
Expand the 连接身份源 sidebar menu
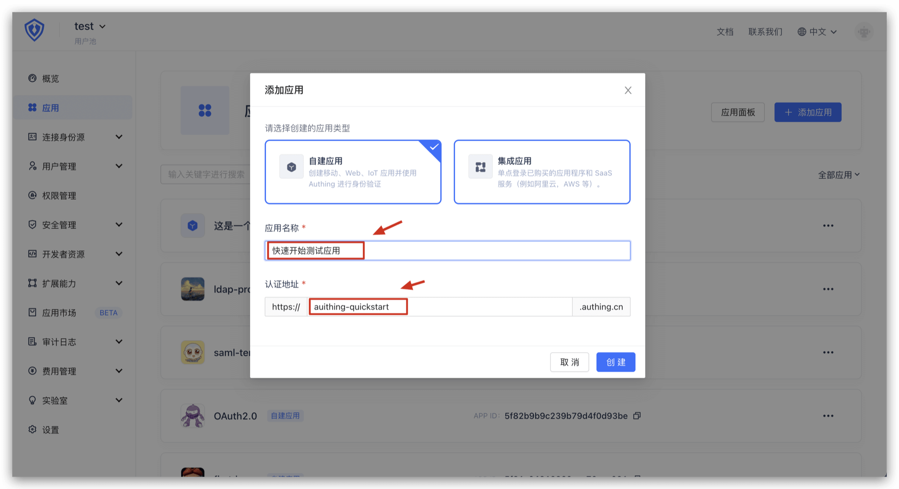[x=75, y=137]
